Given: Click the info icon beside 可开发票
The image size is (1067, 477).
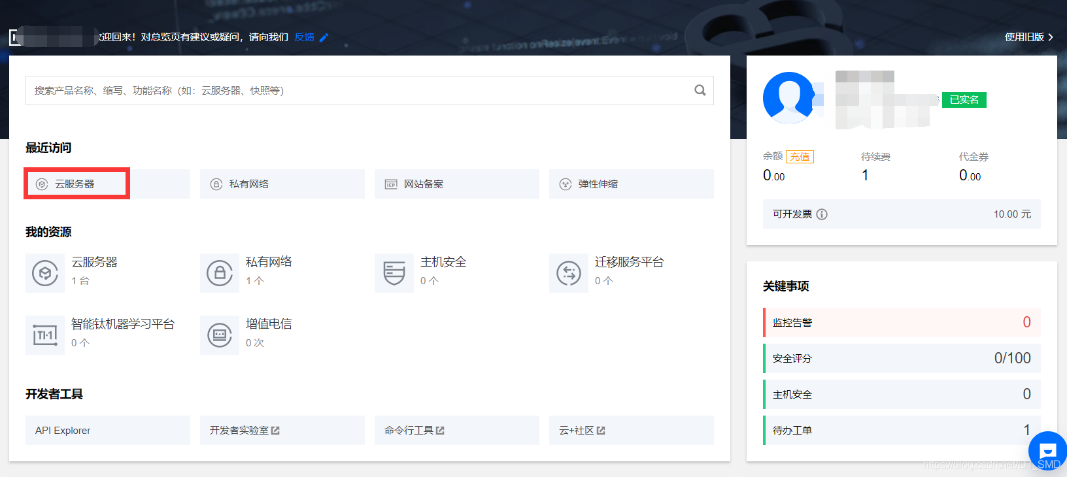Looking at the screenshot, I should pyautogui.click(x=822, y=214).
